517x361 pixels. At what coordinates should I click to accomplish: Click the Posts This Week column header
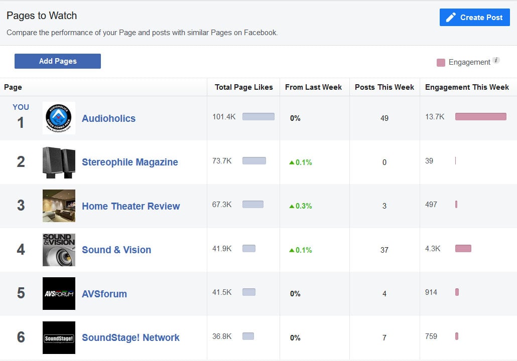tap(384, 87)
